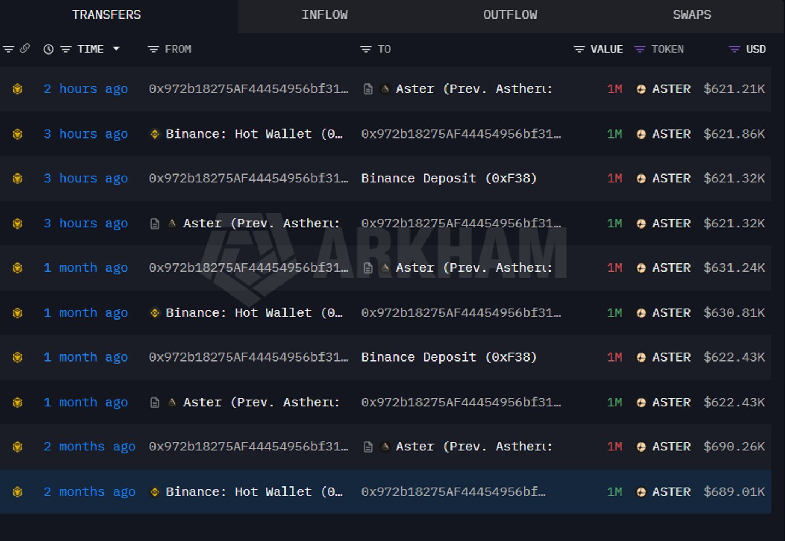This screenshot has width=785, height=541.
Task: Click the chain link icon in the header
Action: (x=25, y=49)
